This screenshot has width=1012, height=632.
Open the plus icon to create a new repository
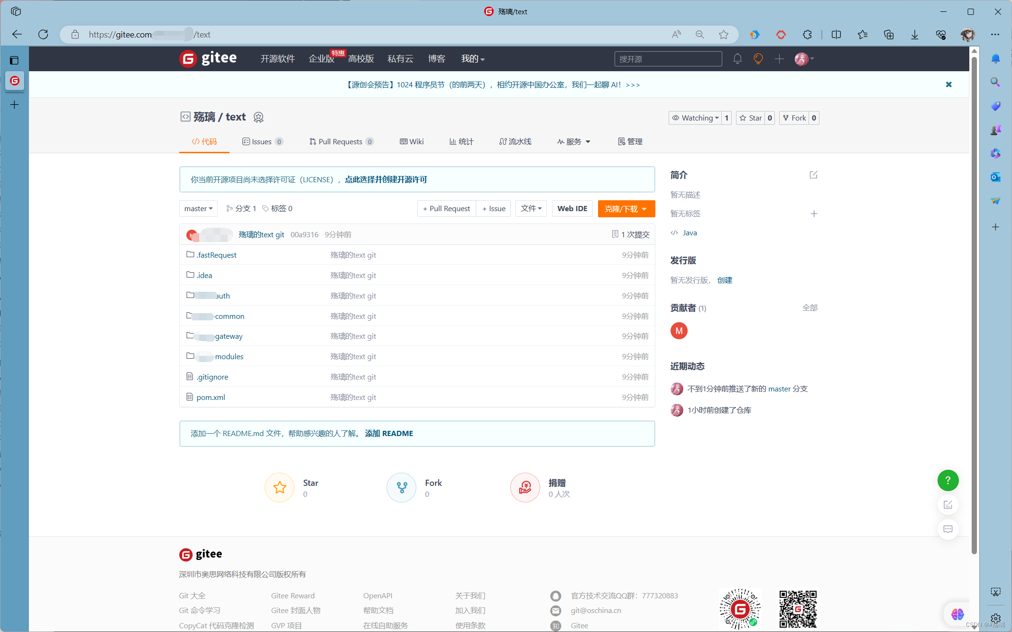tap(779, 58)
